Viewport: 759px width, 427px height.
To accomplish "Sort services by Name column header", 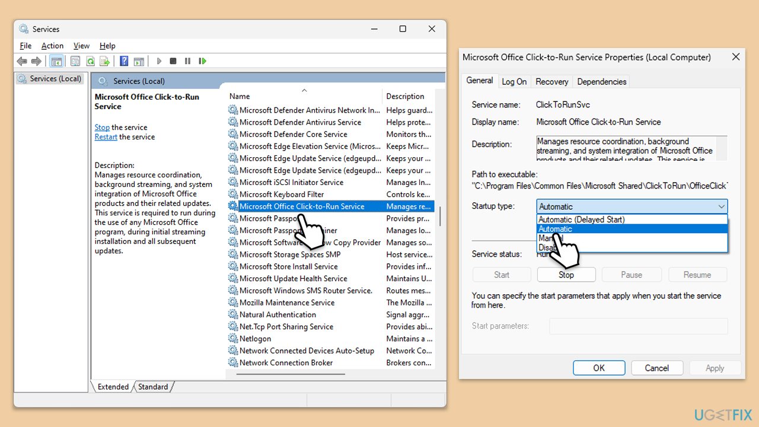I will (x=304, y=96).
